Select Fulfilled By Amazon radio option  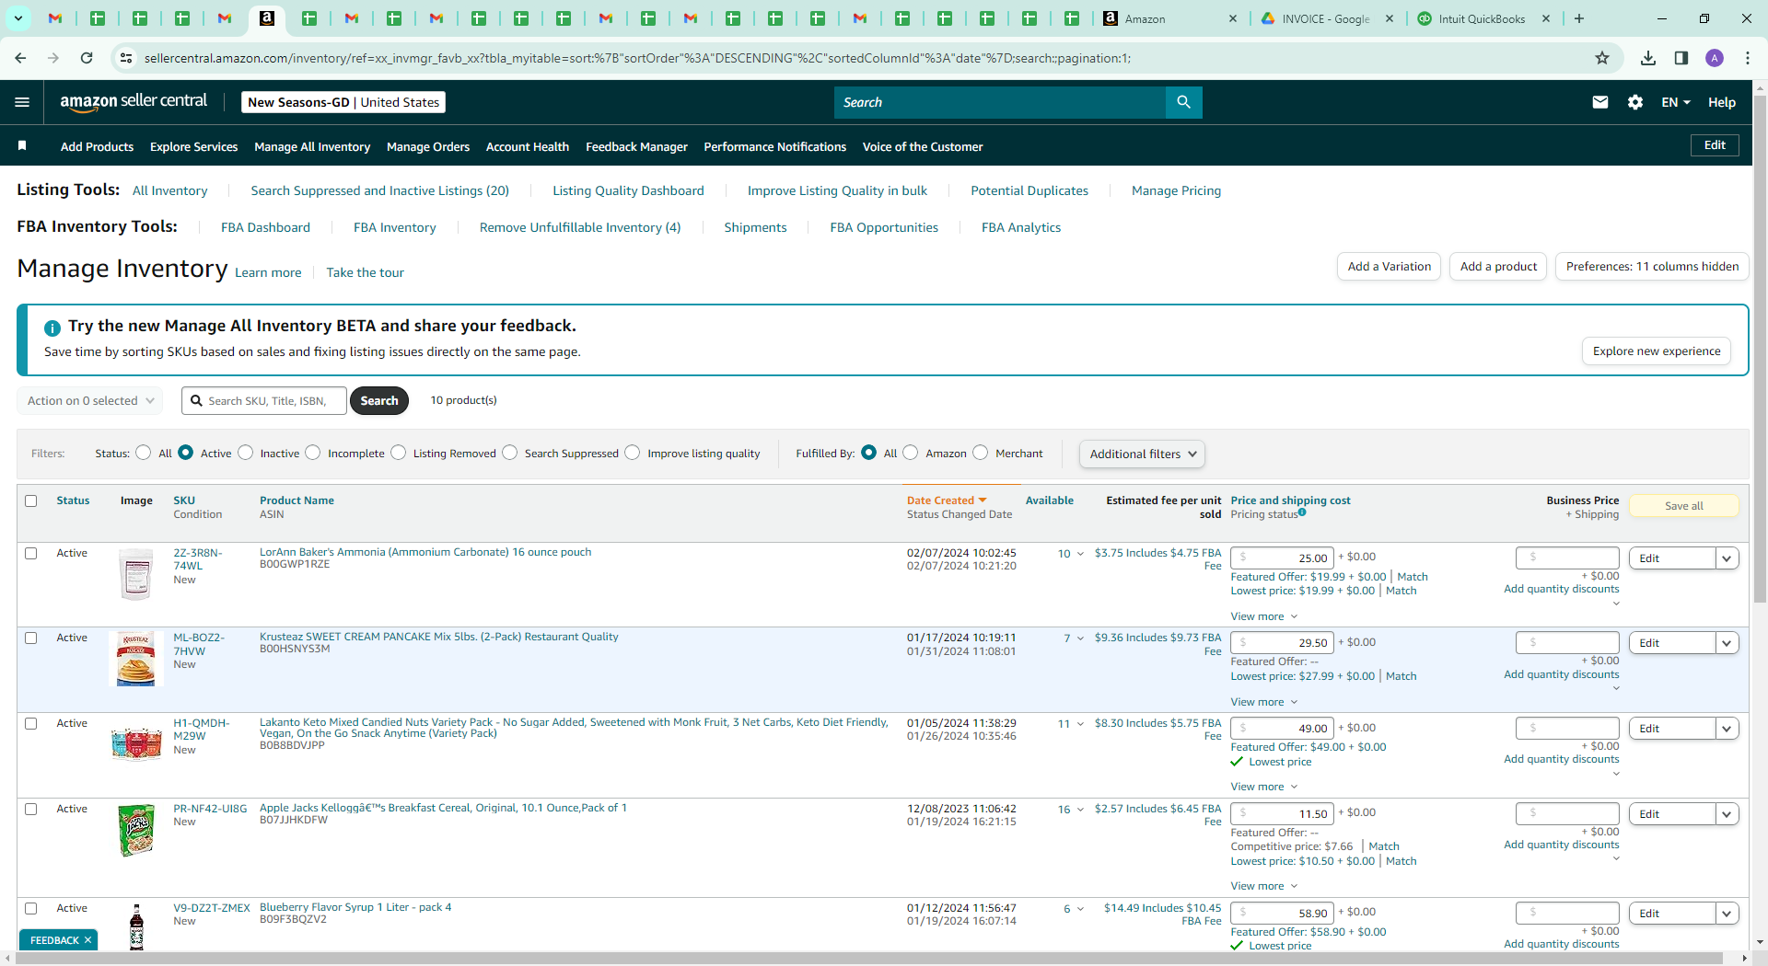point(911,453)
